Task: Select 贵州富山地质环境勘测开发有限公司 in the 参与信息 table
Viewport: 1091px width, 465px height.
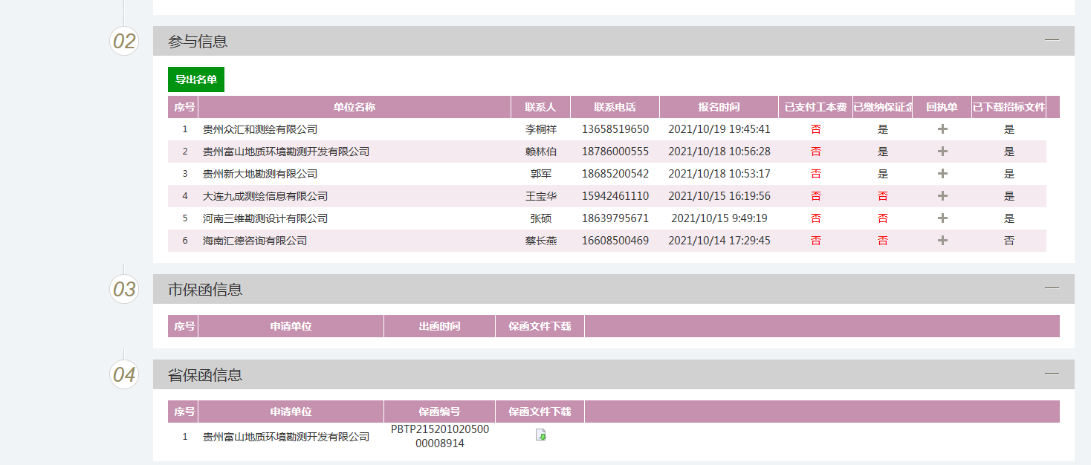Action: [286, 152]
